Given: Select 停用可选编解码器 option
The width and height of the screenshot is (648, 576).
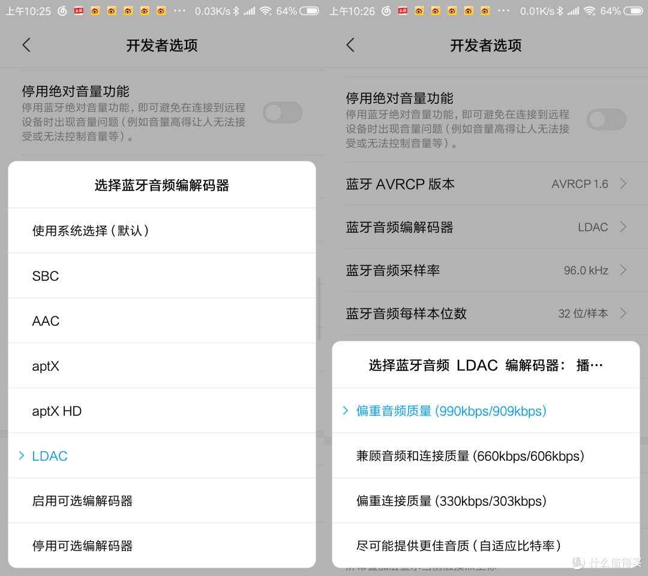Looking at the screenshot, I should pyautogui.click(x=162, y=546).
